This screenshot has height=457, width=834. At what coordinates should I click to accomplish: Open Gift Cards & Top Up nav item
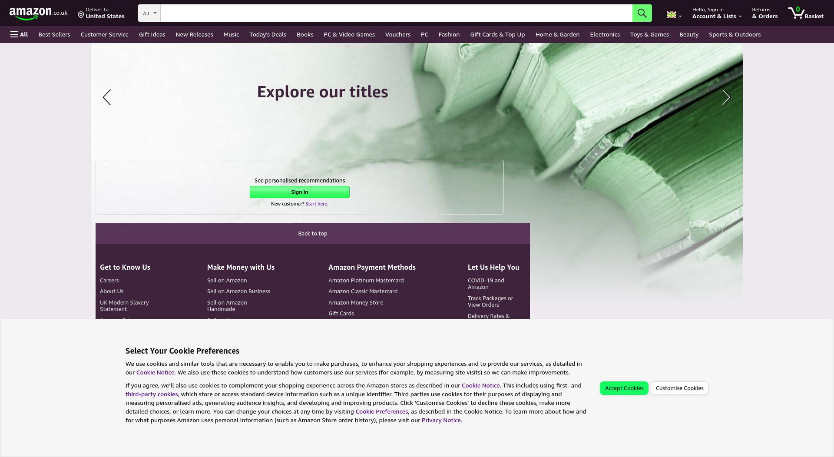[x=497, y=34]
